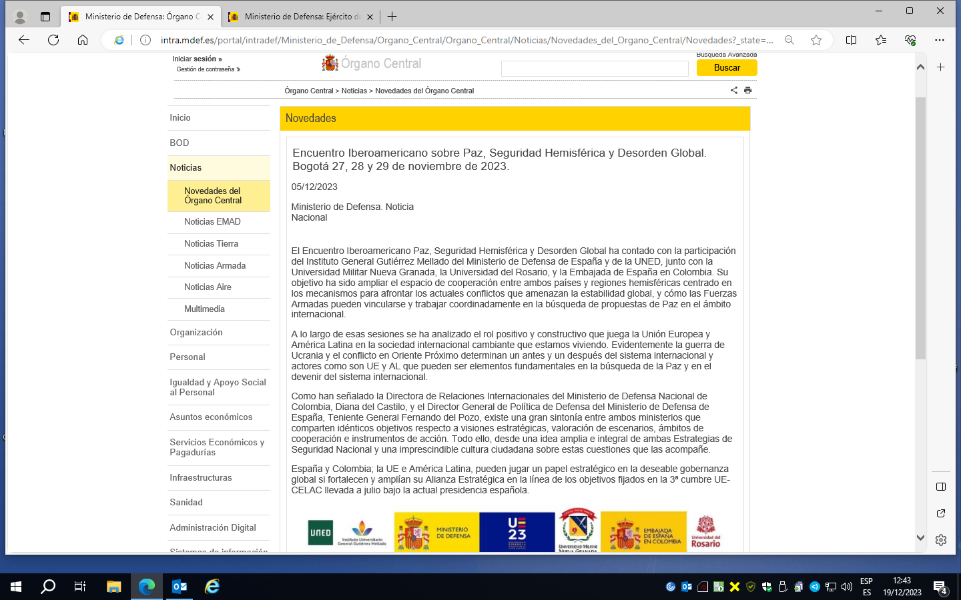Share this news page icon

[x=734, y=90]
